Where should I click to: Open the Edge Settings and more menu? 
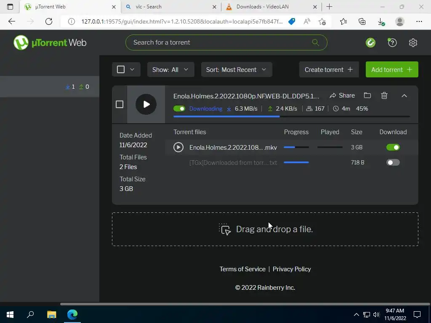(419, 21)
